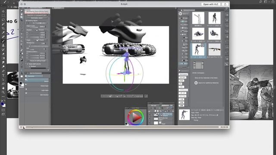Open Photoshop workspace switcher icon
Viewport: 276px width, 155px height.
[x=266, y=2]
